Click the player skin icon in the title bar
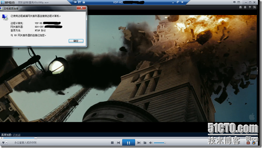Viewport: 262px width, 148px height. tap(234, 2)
